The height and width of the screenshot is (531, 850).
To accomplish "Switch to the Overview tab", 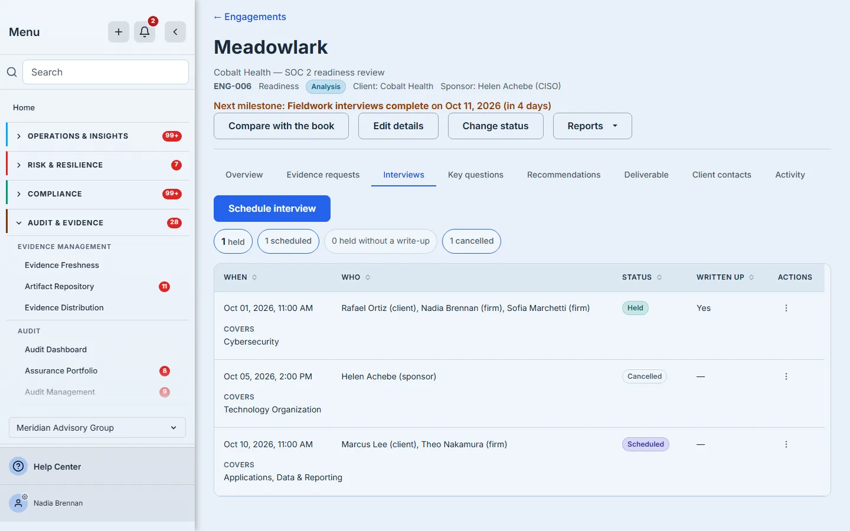I will click(244, 175).
